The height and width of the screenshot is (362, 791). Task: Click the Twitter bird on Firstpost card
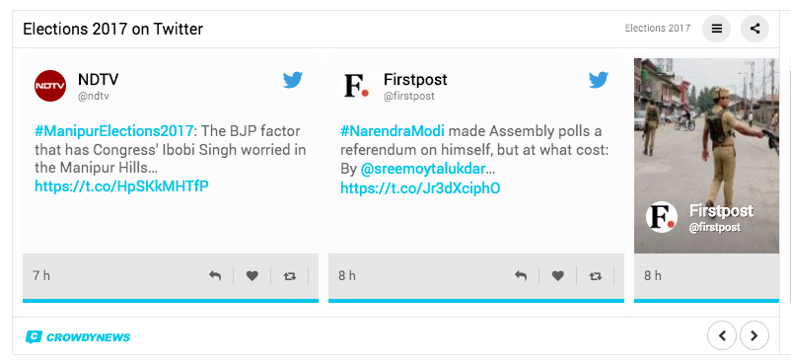(599, 80)
